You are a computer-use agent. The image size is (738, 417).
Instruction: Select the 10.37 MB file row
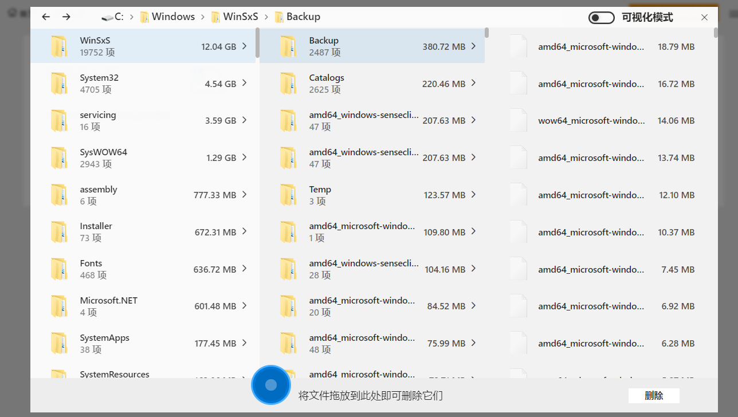(x=601, y=232)
